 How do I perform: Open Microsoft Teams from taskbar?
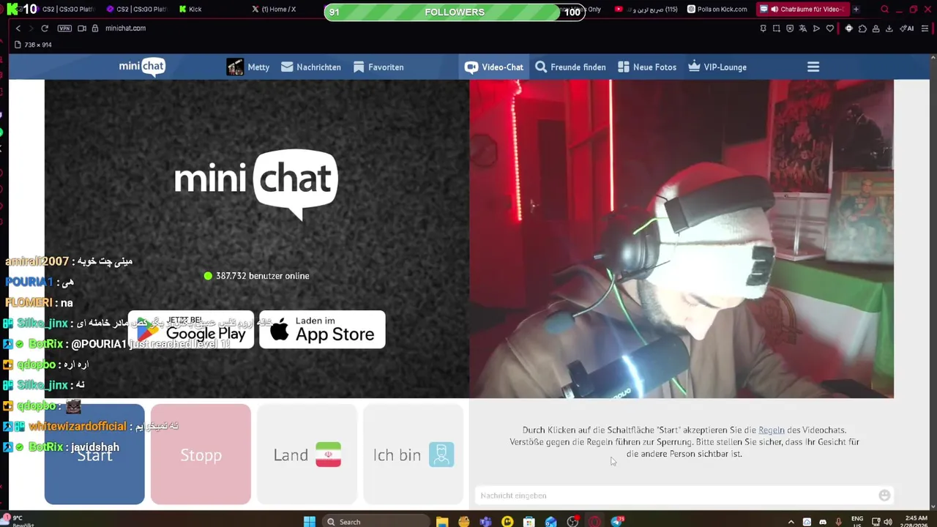tap(485, 521)
